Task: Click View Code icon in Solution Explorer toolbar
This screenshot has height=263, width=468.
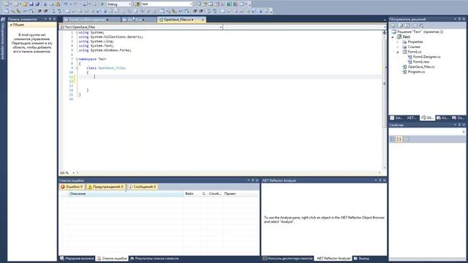Action: click(x=415, y=26)
